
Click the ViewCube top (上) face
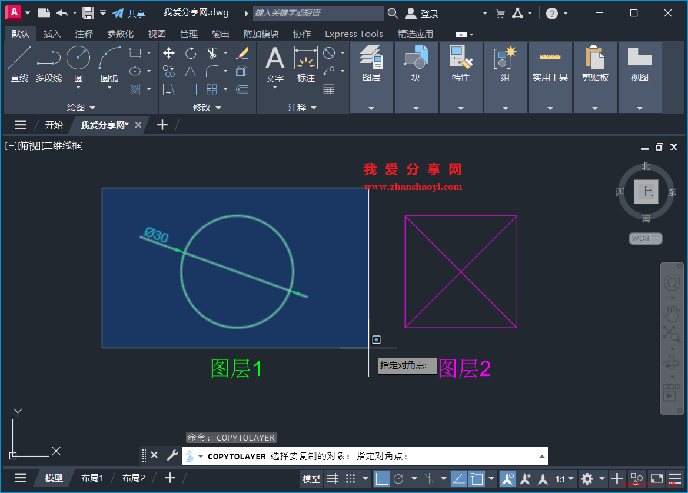(646, 192)
